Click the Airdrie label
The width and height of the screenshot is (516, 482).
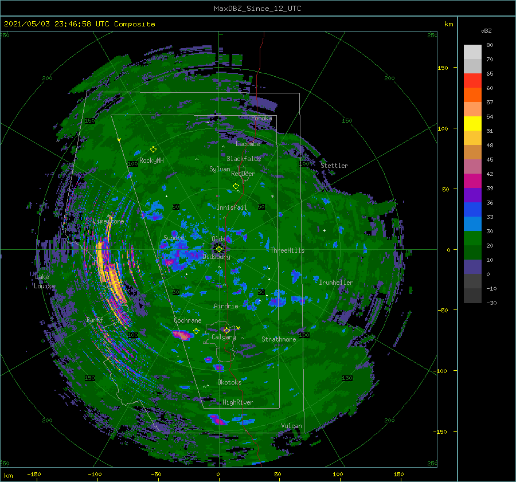226,306
